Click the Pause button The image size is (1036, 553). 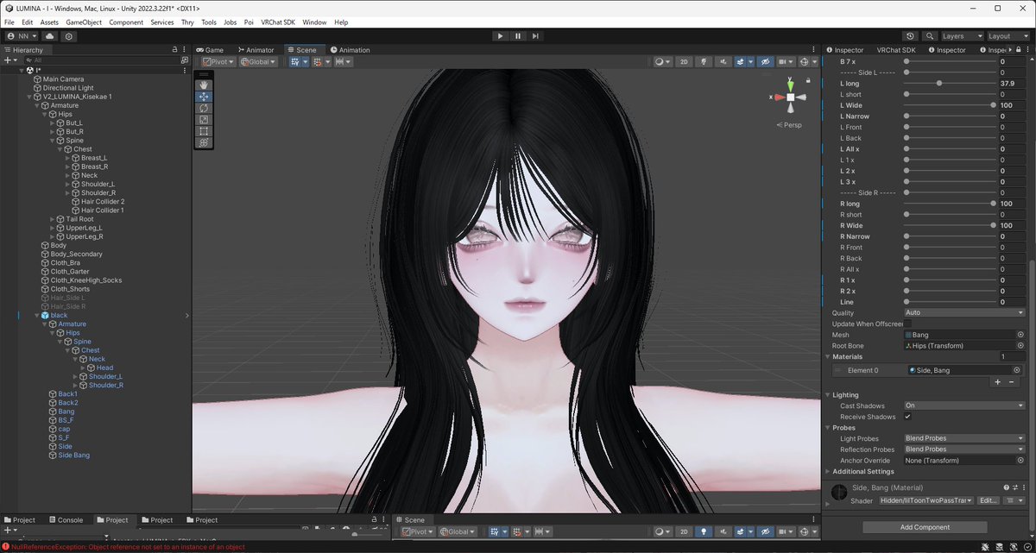(518, 36)
